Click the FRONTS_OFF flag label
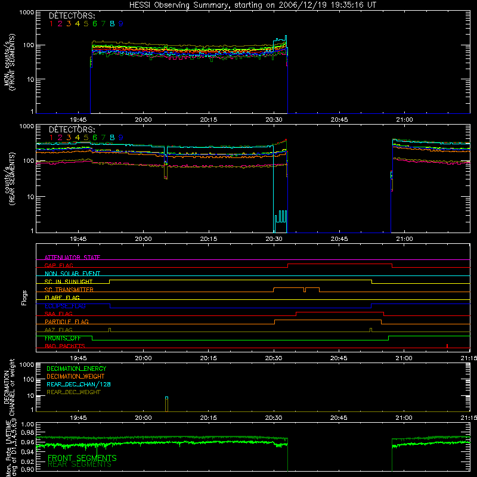477x477 pixels. pyautogui.click(x=63, y=338)
